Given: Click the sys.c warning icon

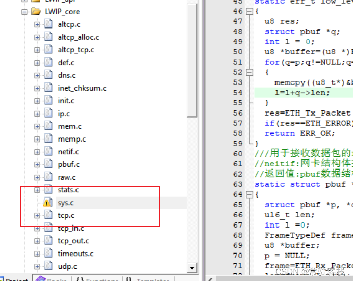Looking at the screenshot, I should [48, 203].
